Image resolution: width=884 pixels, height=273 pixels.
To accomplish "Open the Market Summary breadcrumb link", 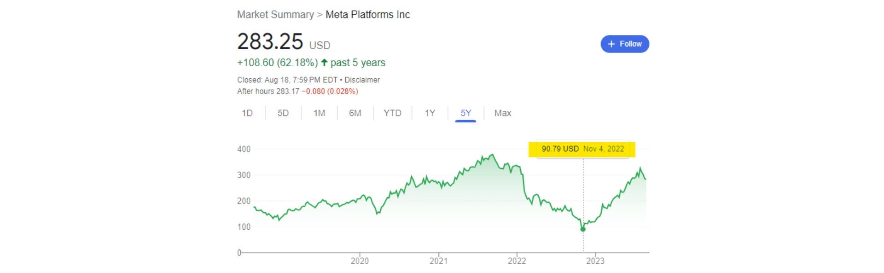I will [x=275, y=15].
